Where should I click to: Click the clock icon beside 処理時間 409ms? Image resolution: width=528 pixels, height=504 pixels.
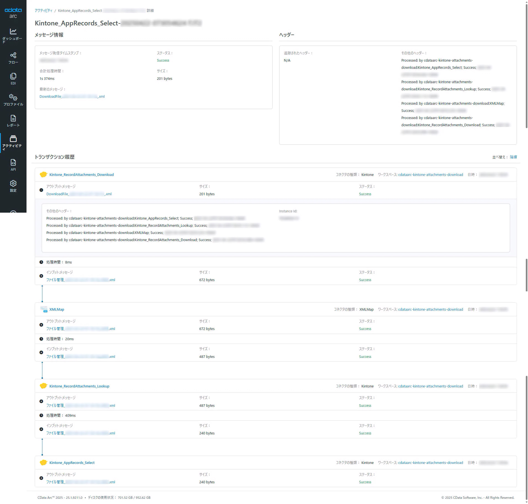[41, 415]
